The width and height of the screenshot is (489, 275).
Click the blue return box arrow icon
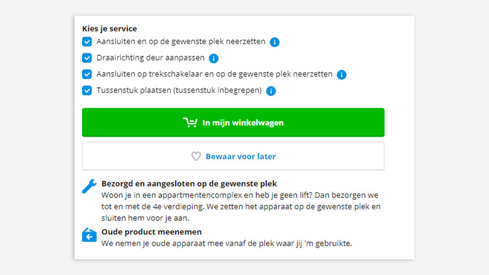[x=89, y=235]
